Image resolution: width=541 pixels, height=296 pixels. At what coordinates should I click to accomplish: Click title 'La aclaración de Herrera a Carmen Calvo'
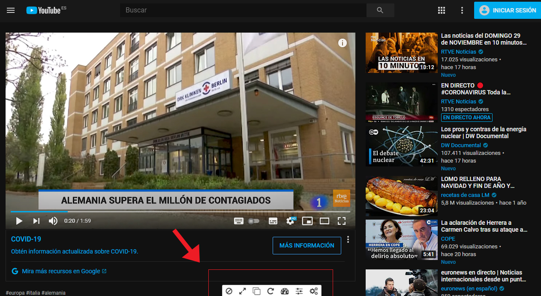484,226
